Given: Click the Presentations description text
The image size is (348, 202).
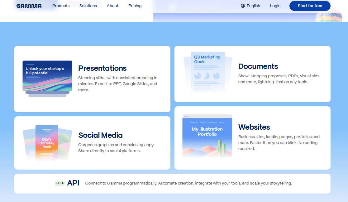Looking at the screenshot, I should coord(118,84).
